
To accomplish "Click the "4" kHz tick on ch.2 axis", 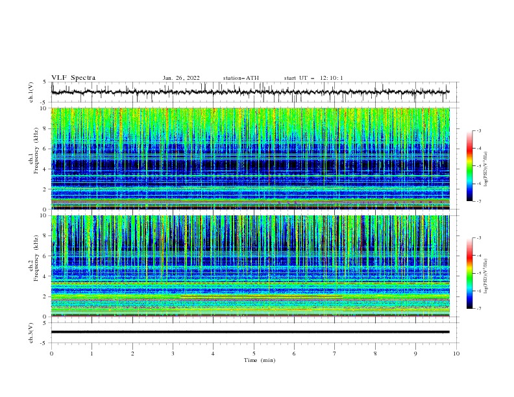I will tap(45, 276).
